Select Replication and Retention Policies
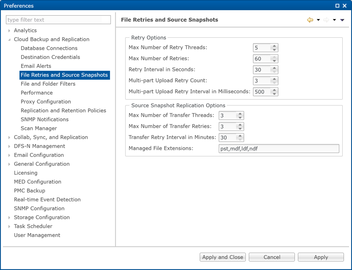This screenshot has width=352, height=270. 63,111
